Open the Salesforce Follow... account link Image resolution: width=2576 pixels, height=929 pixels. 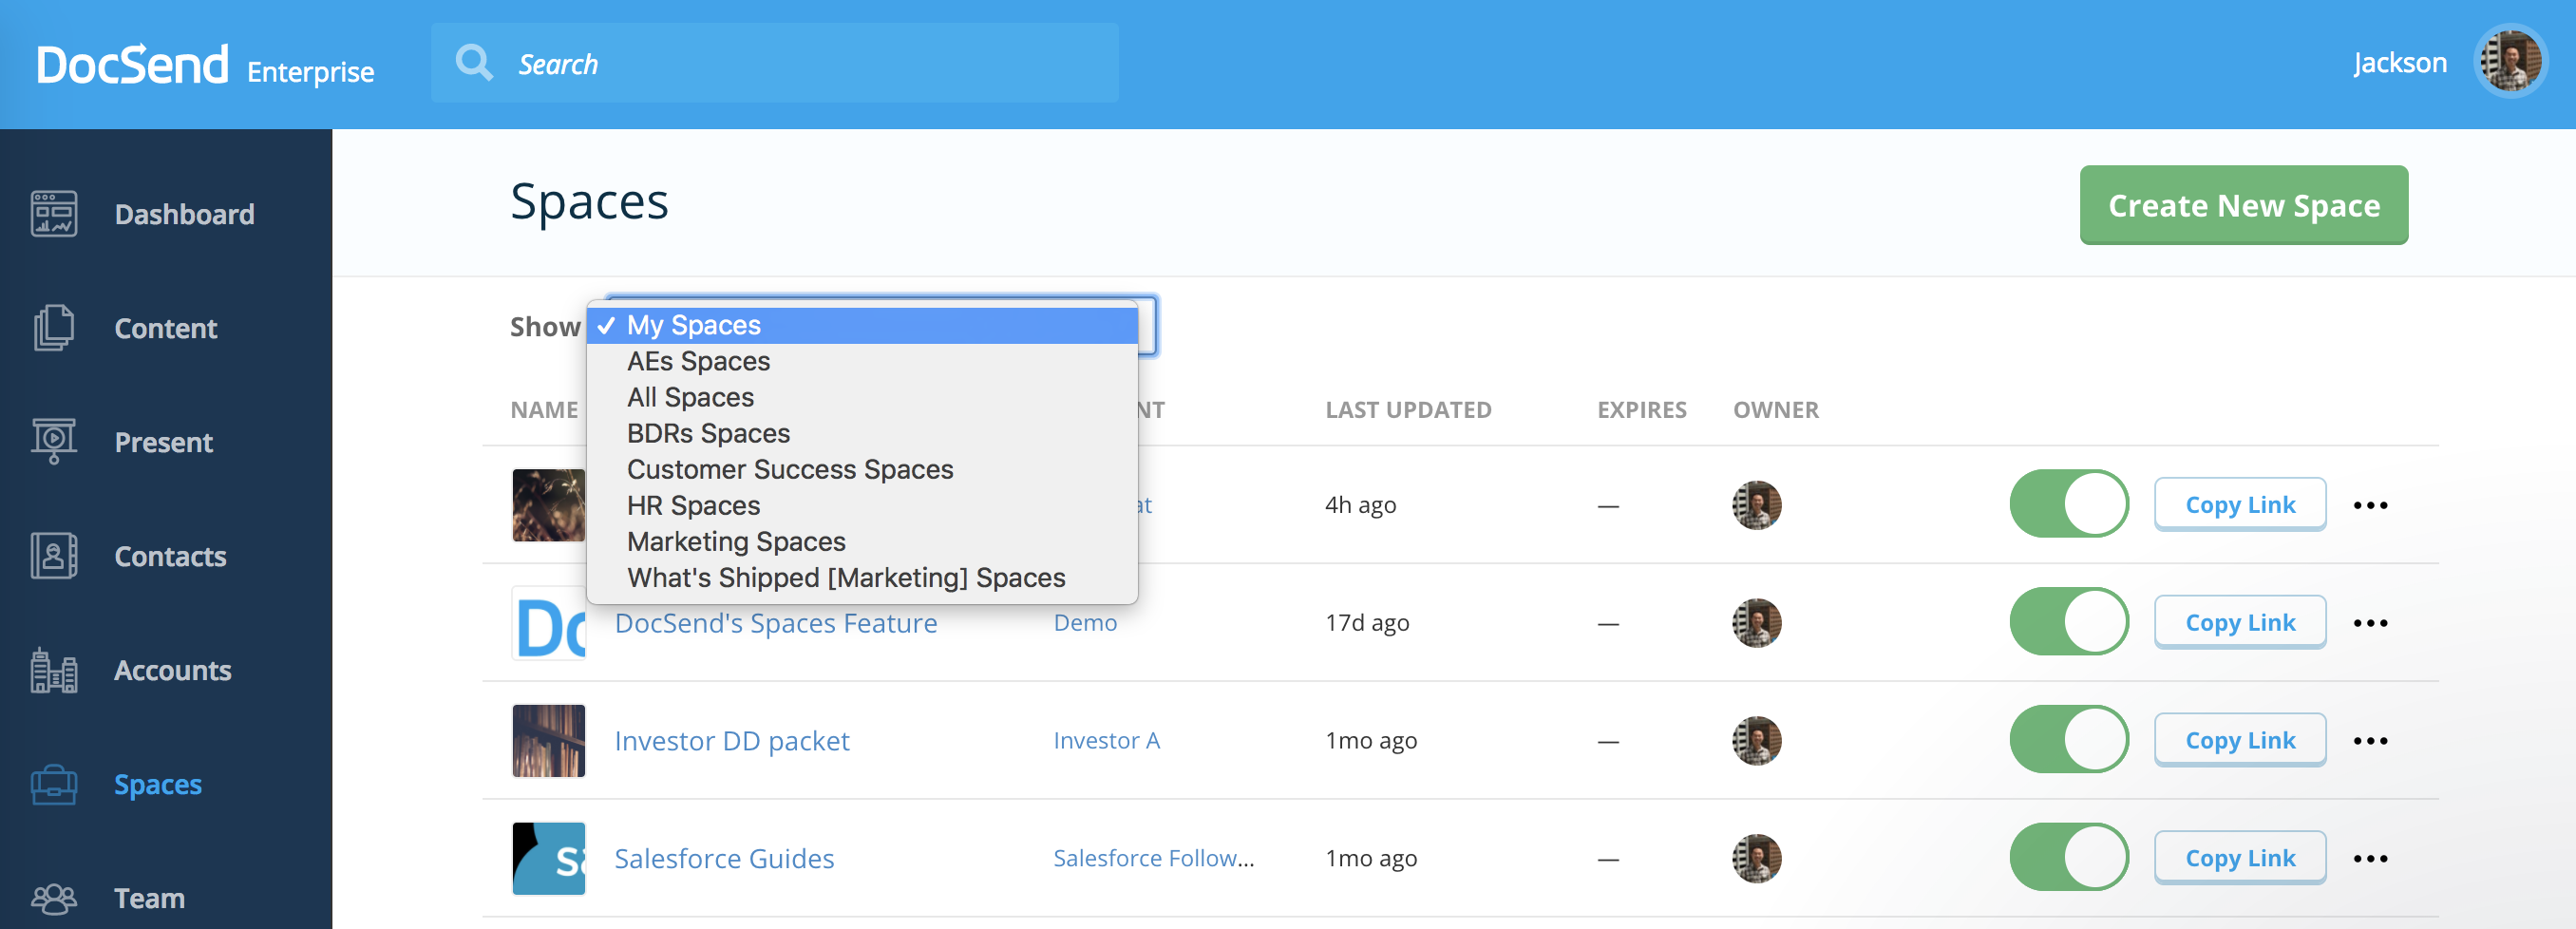tap(1153, 859)
